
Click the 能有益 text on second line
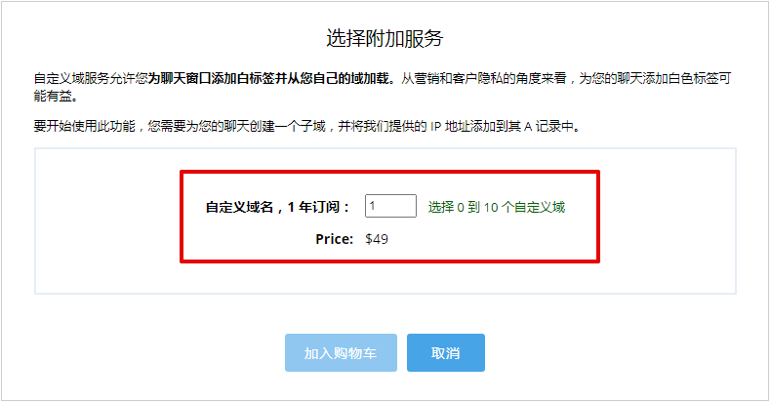[x=54, y=97]
